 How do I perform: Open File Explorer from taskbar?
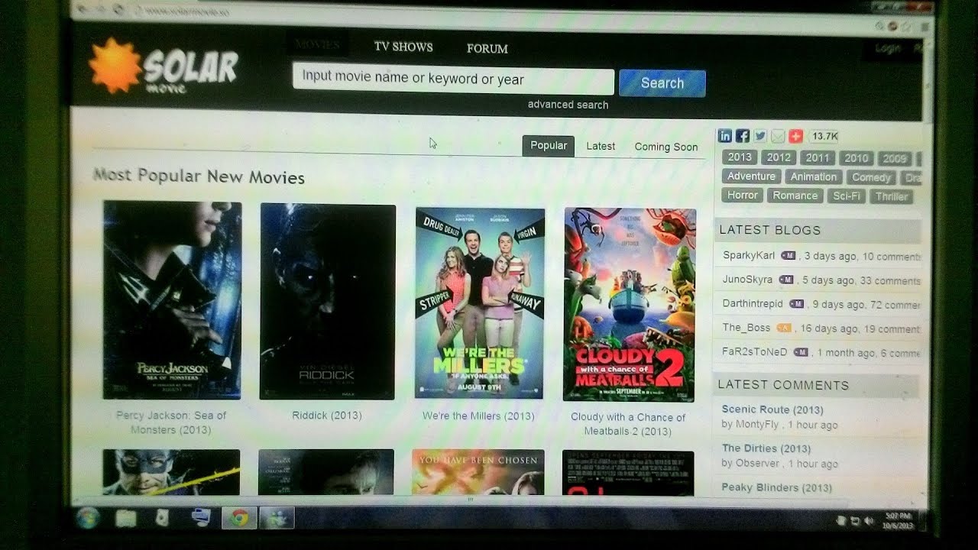[x=125, y=518]
